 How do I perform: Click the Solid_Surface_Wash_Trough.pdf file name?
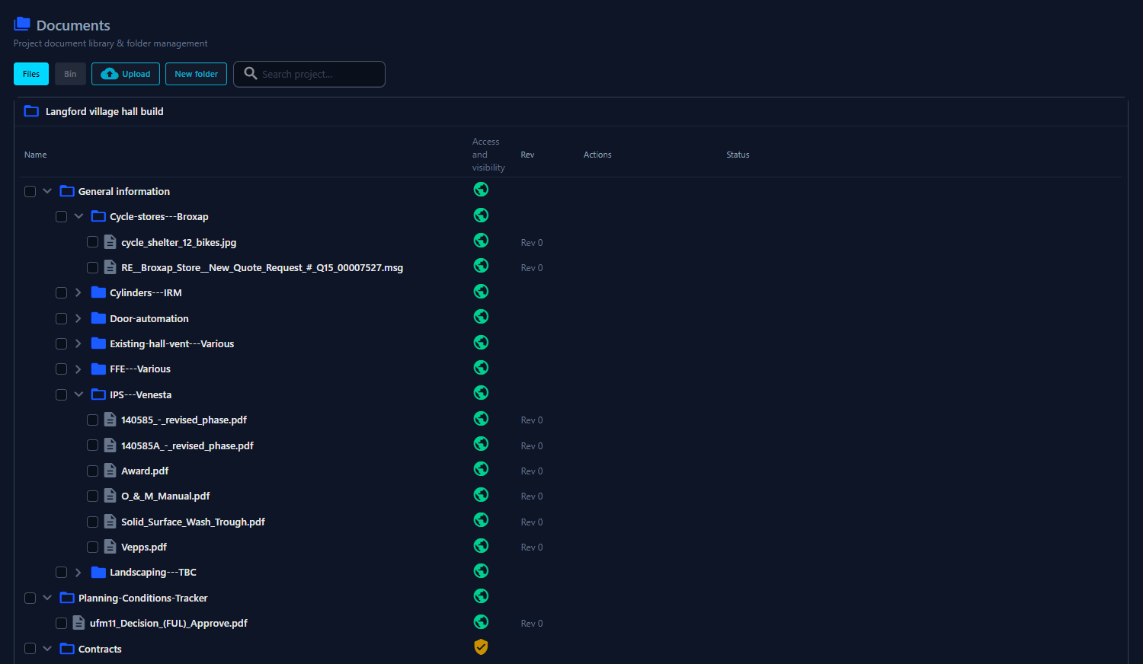193,522
